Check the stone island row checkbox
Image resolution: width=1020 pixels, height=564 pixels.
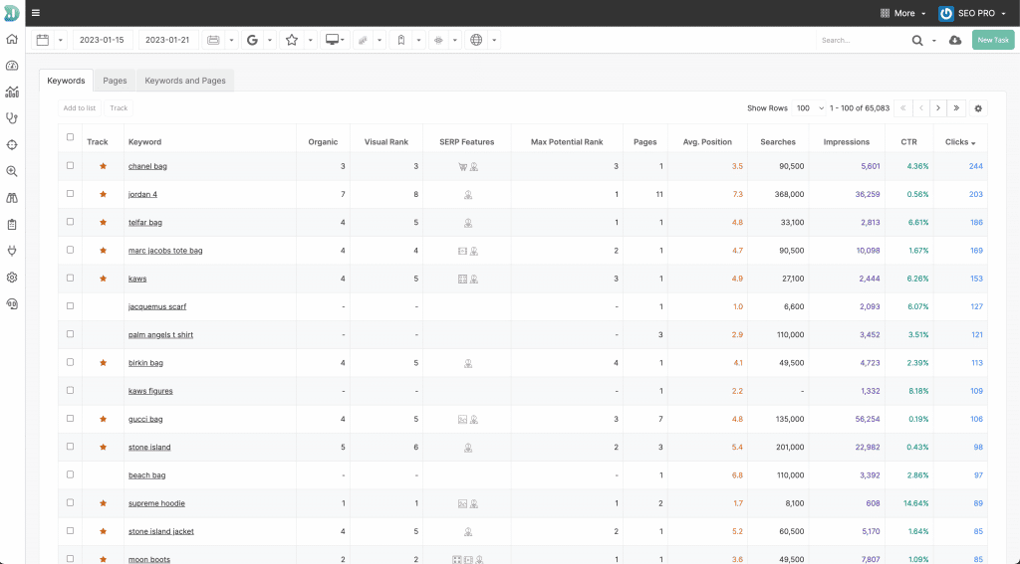[x=71, y=447]
